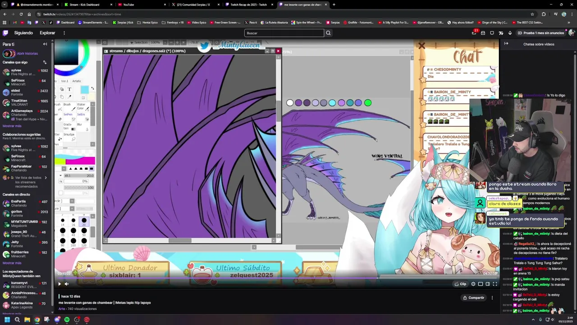Open the notifications inbox with 21 badge
577x325 pixels.
tap(474, 33)
